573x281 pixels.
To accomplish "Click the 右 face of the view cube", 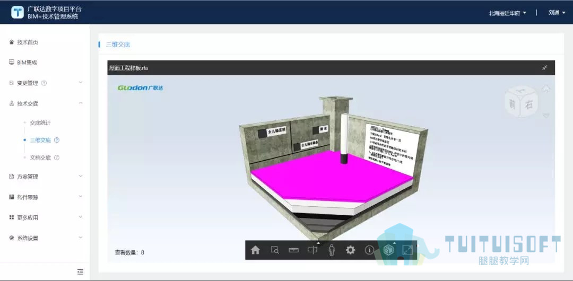I will (x=528, y=105).
